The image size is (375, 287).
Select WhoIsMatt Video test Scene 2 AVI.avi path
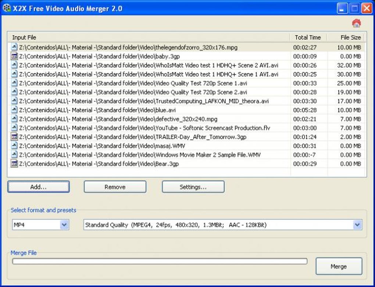tap(149, 65)
